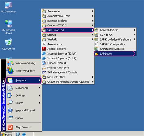
Task: Click the Start button on taskbar
Action: (6, 134)
